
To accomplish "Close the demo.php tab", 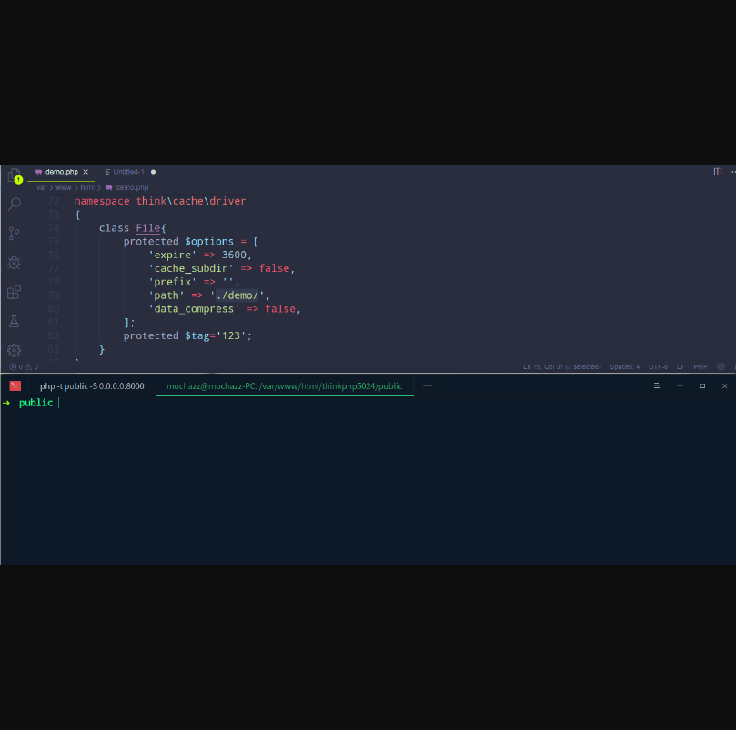I will click(86, 172).
